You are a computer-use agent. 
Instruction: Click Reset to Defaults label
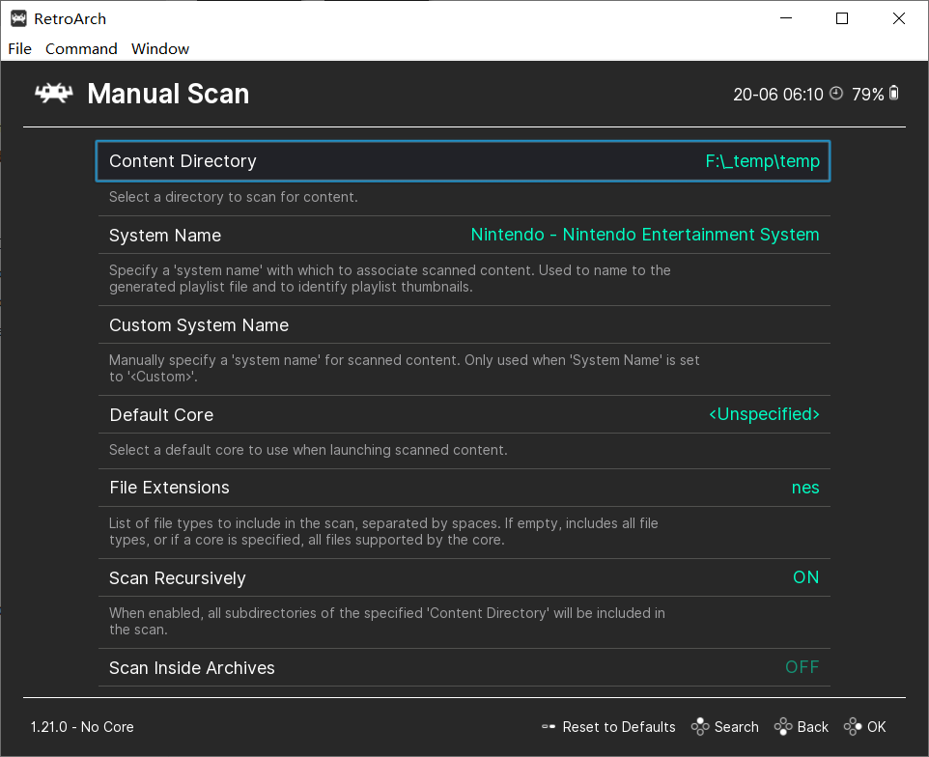pyautogui.click(x=619, y=727)
